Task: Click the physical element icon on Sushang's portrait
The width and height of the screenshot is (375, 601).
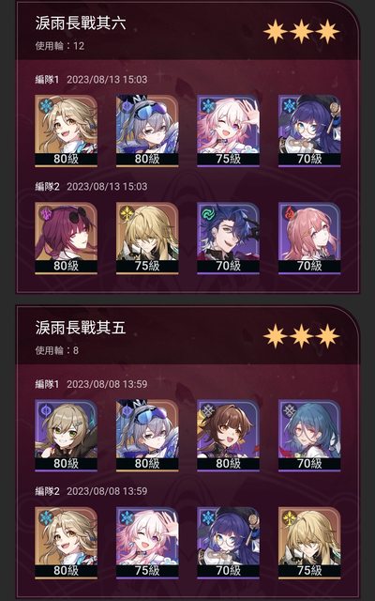Action: tap(208, 410)
